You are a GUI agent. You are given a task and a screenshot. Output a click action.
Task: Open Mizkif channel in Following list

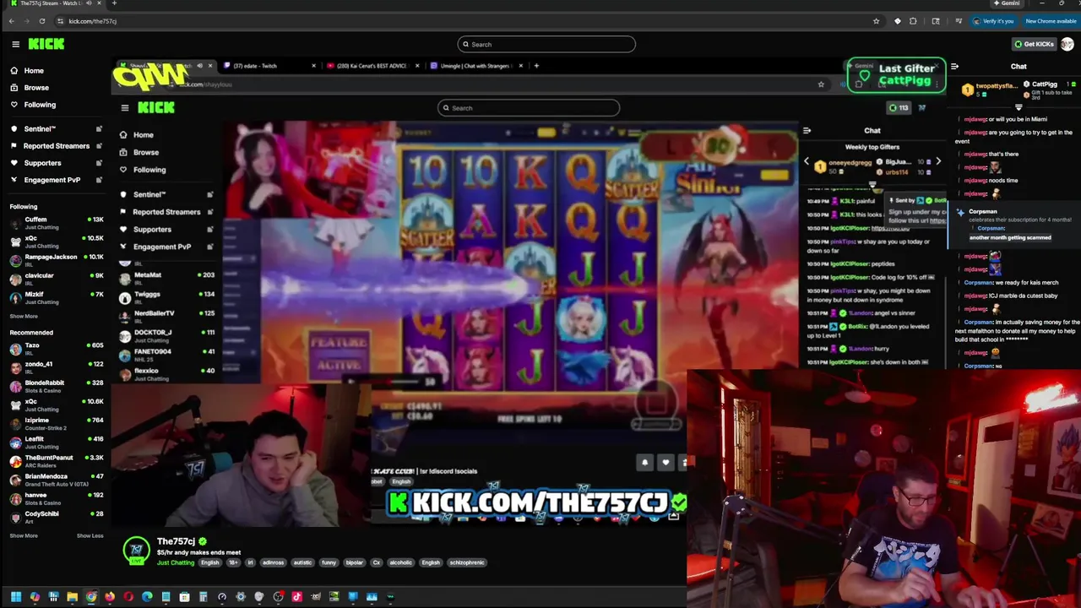pos(56,297)
